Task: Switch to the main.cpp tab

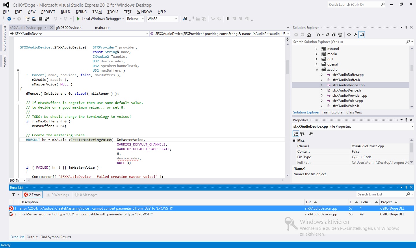Action: click(x=102, y=28)
